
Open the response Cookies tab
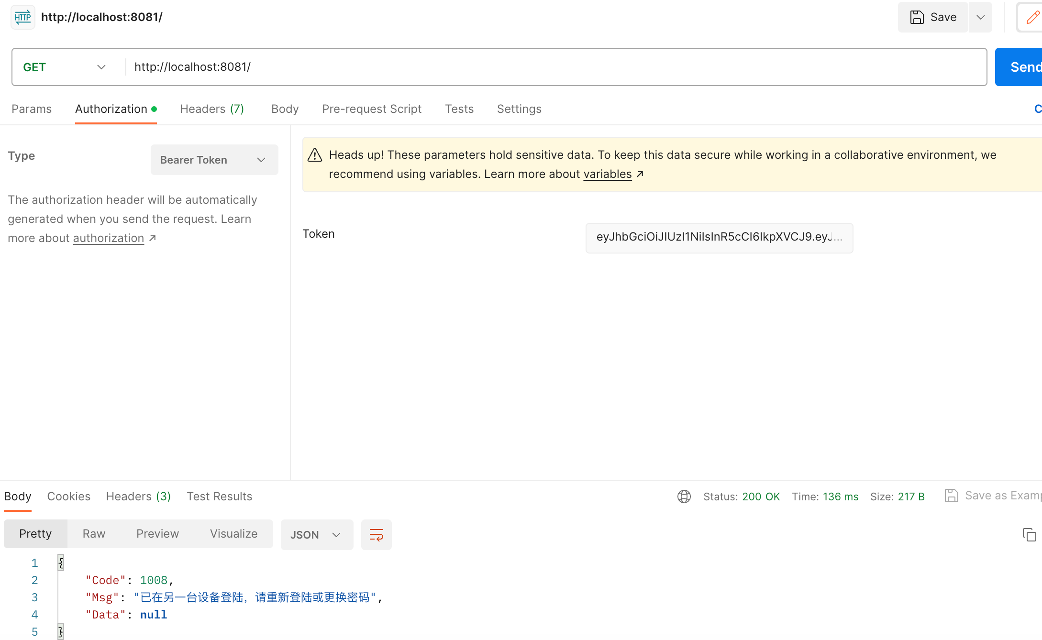pyautogui.click(x=69, y=497)
